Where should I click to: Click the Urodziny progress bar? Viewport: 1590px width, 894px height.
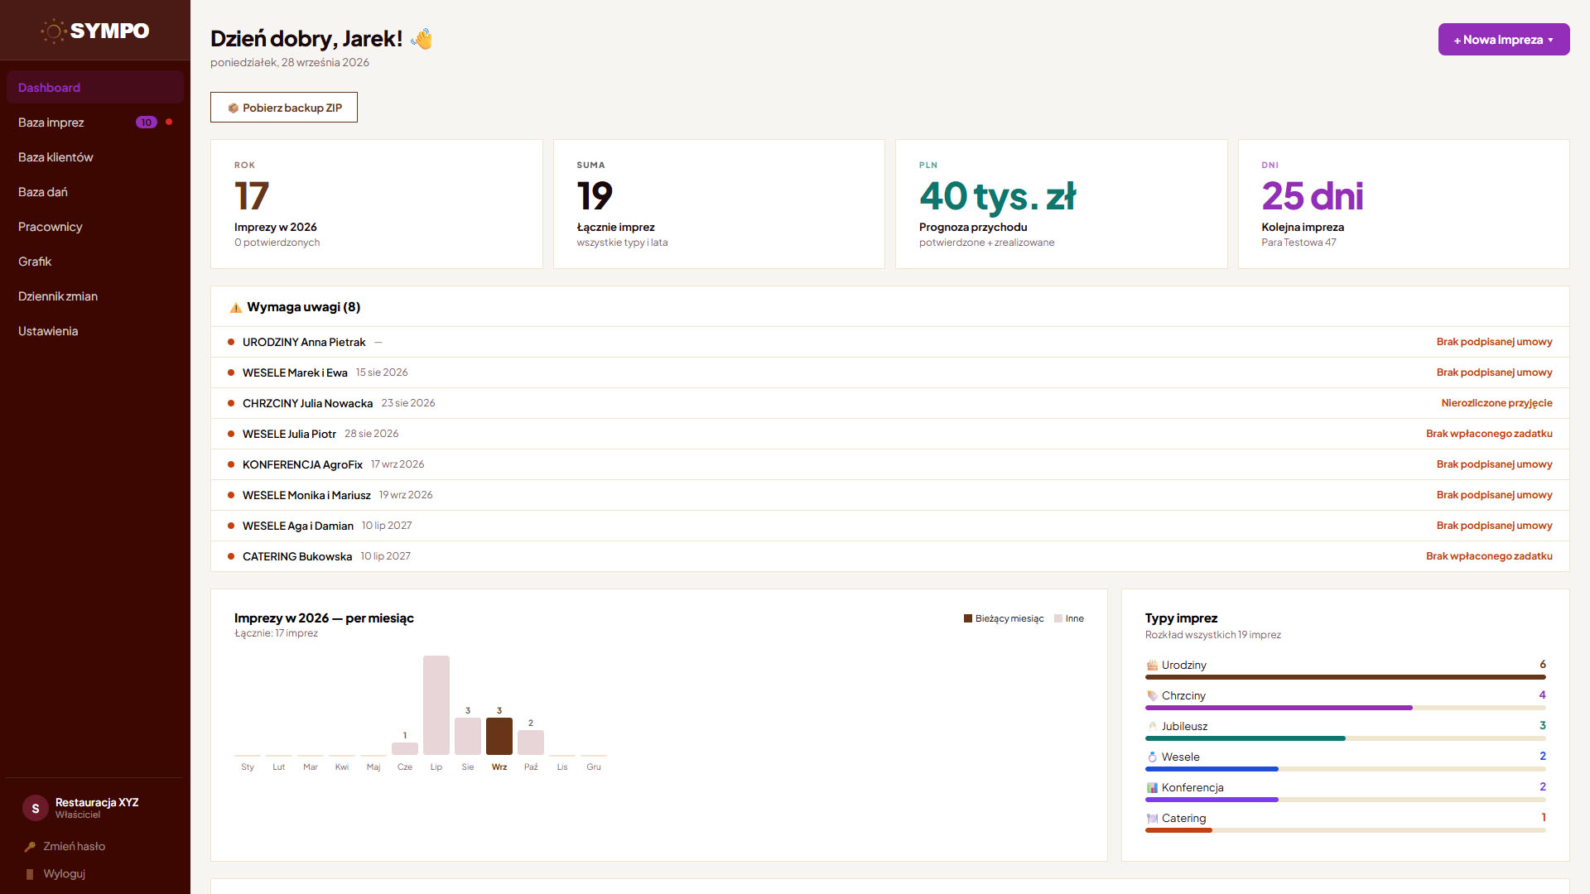1346,677
